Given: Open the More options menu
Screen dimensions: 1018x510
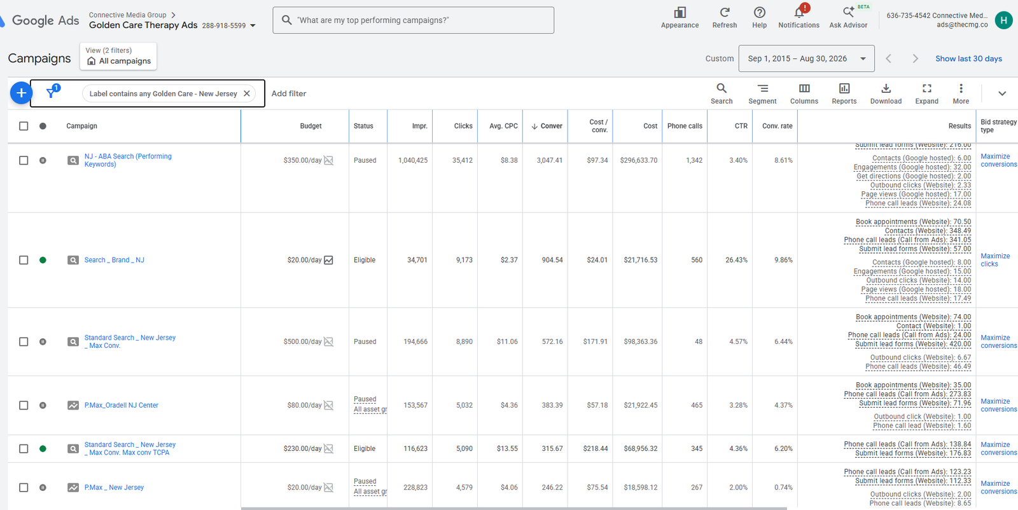Looking at the screenshot, I should click(961, 93).
